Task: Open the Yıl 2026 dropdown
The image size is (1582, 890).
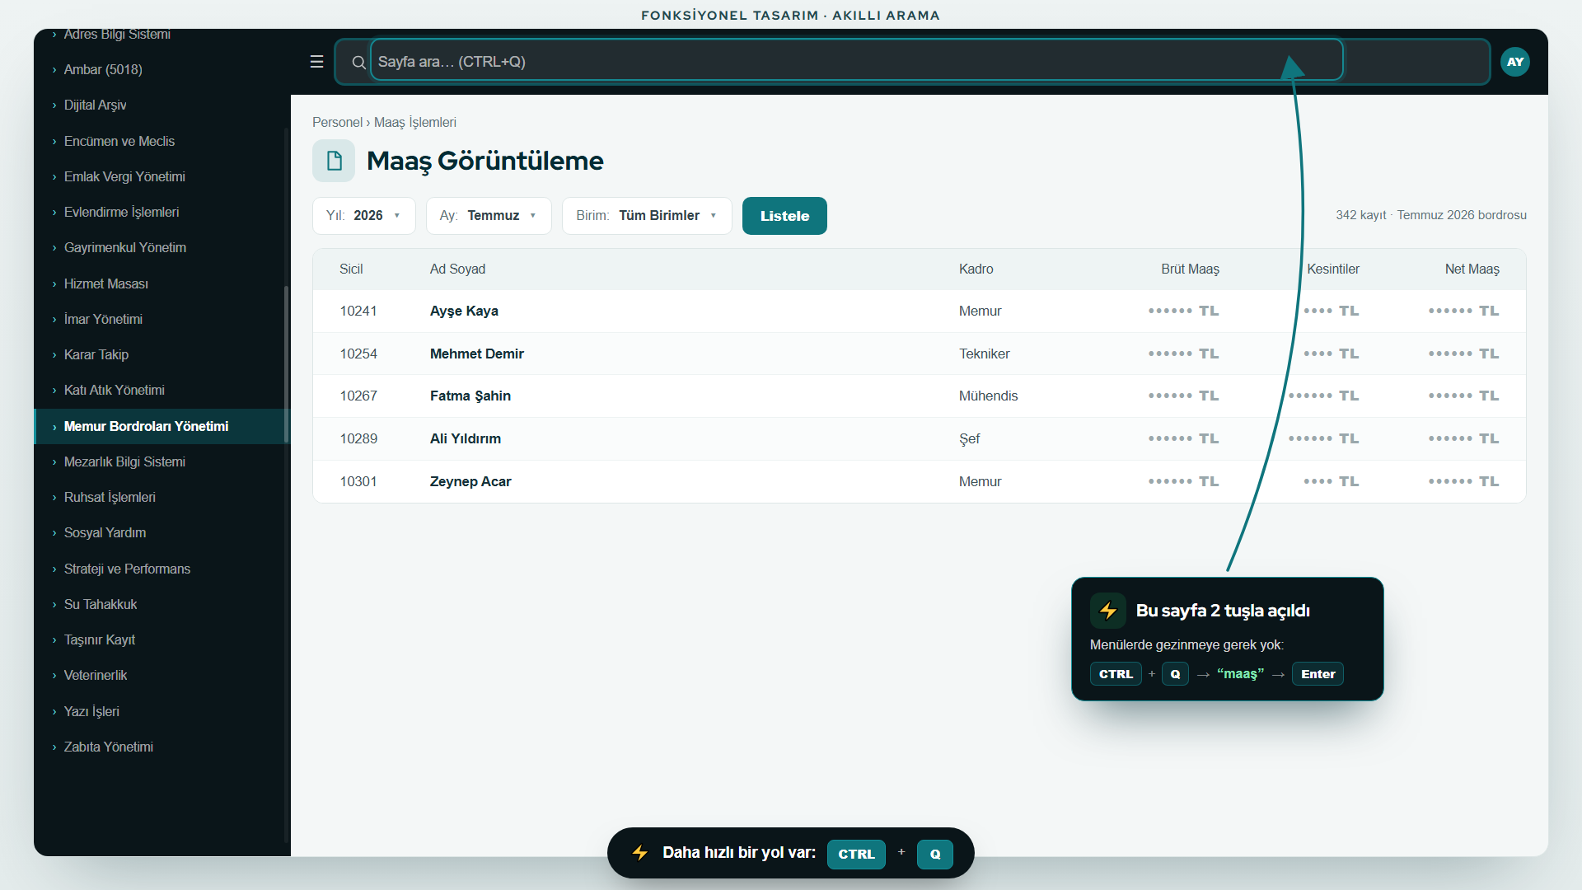Action: pyautogui.click(x=363, y=216)
